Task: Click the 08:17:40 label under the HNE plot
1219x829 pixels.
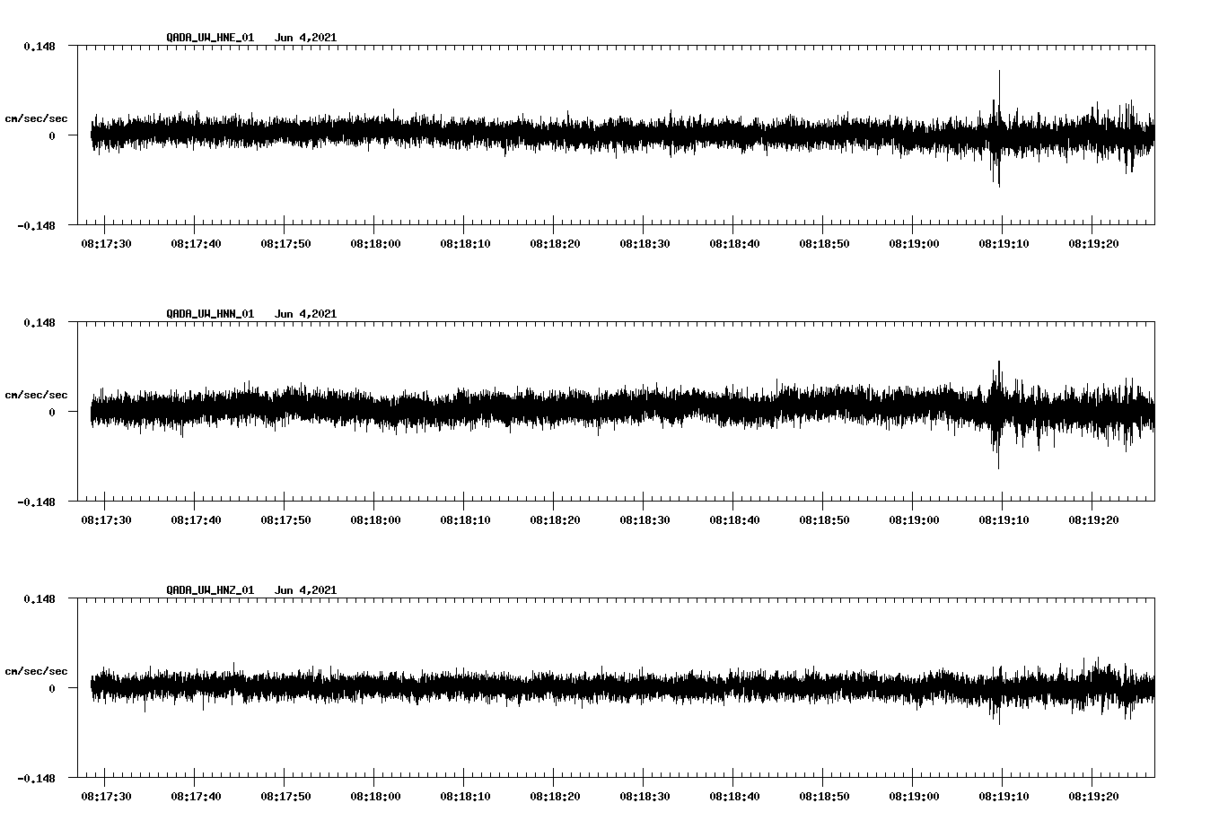Action: tap(196, 243)
